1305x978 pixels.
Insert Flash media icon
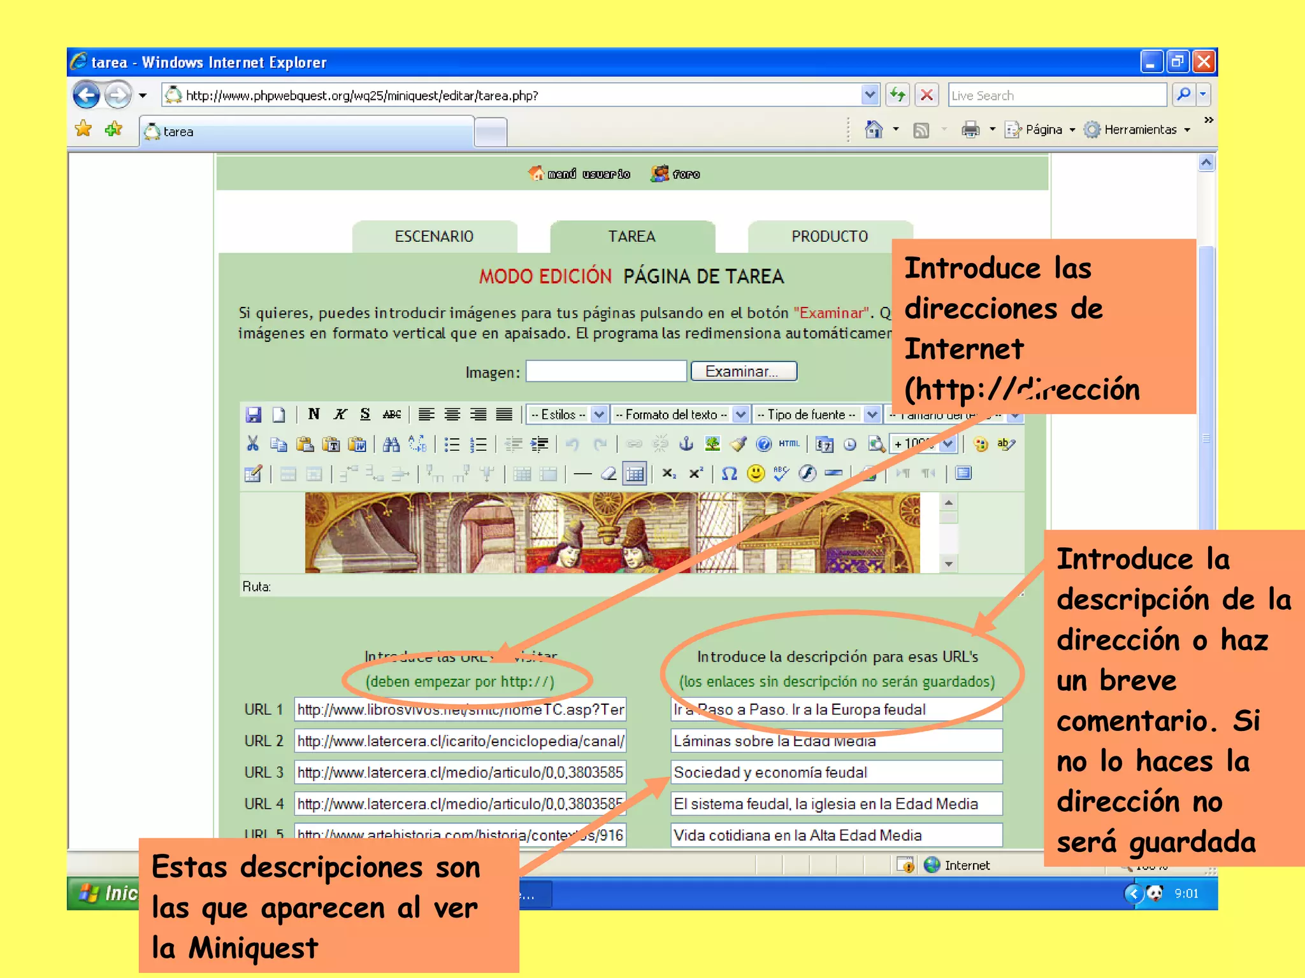click(x=807, y=474)
